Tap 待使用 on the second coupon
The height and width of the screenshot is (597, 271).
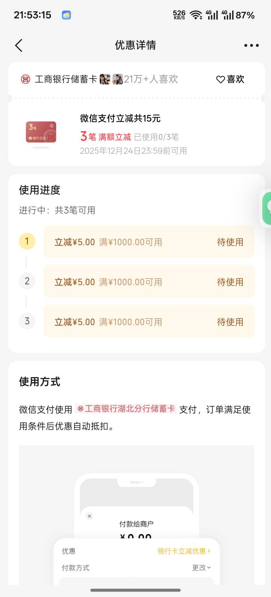coord(230,282)
